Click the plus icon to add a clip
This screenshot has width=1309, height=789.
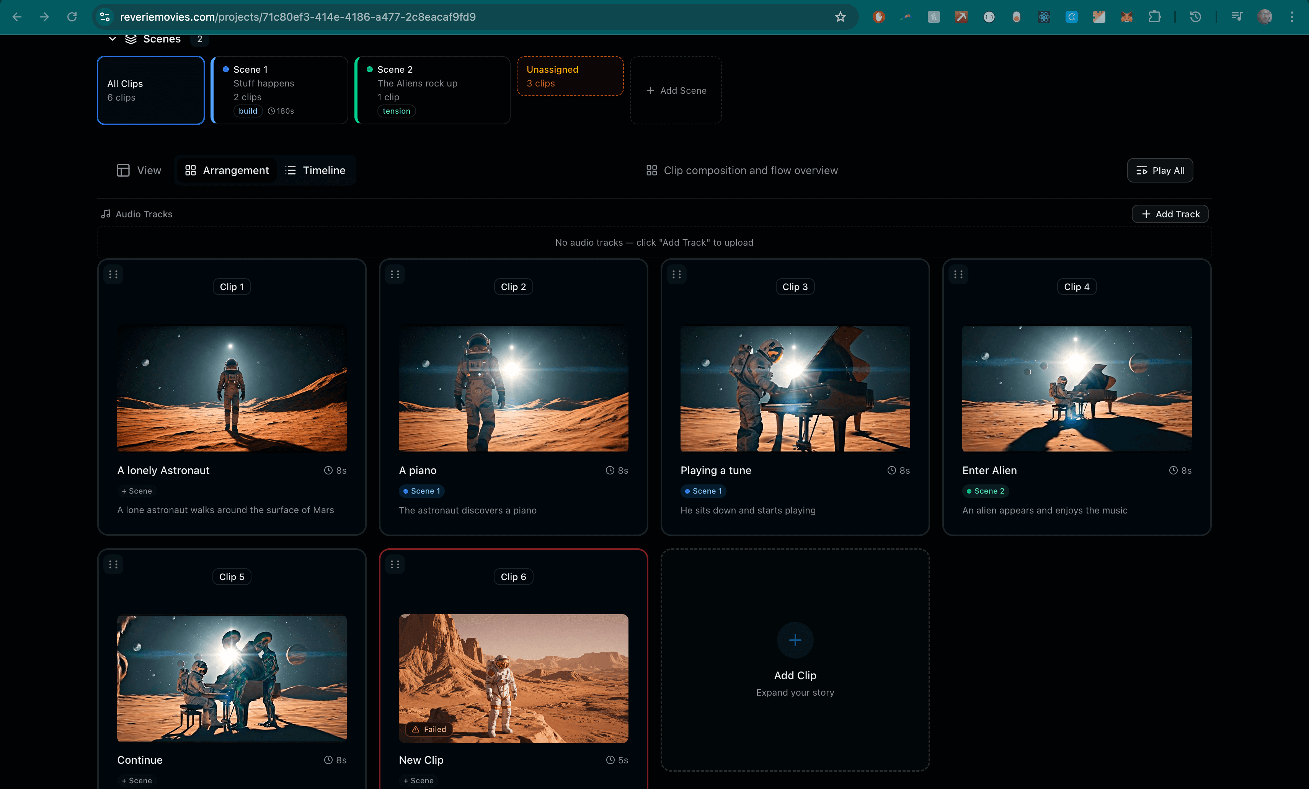[795, 640]
